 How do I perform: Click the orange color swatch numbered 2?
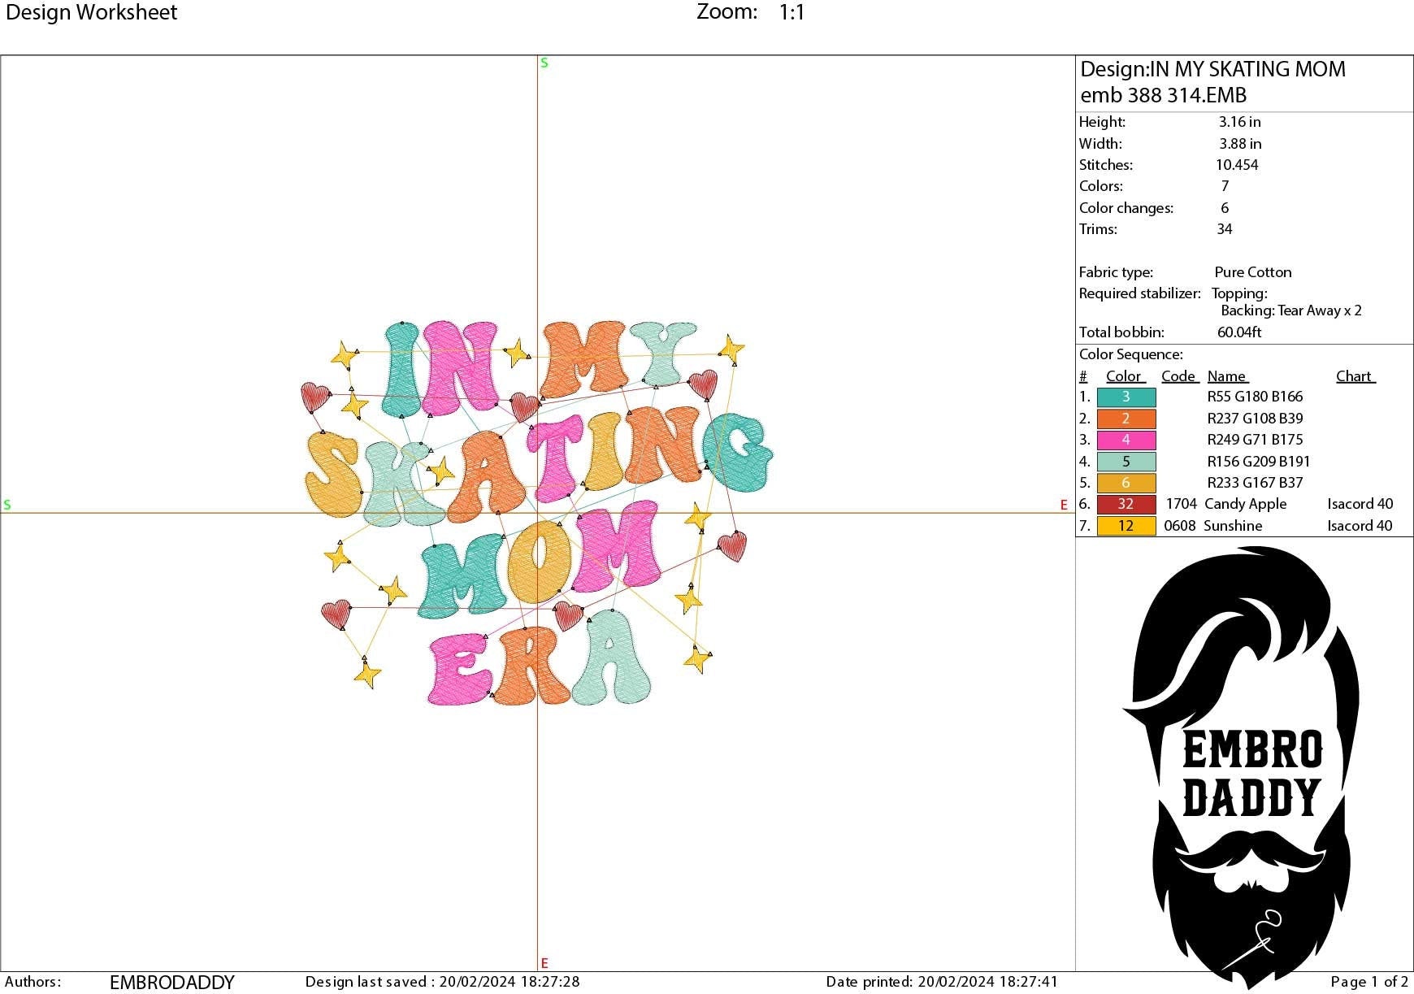(1126, 419)
